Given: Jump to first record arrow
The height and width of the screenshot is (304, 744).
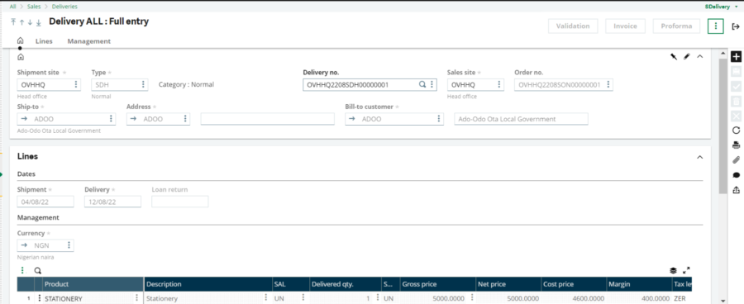Looking at the screenshot, I should [13, 22].
